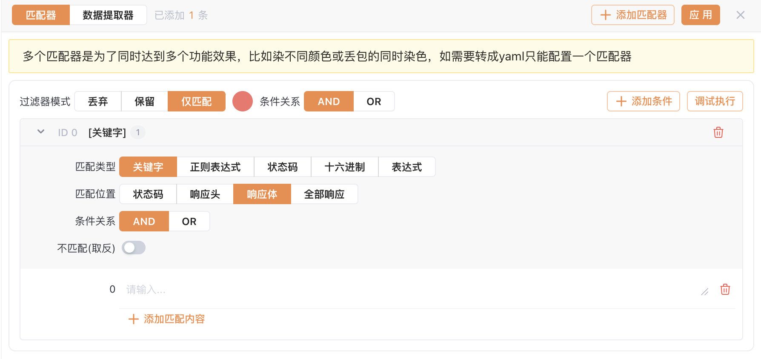This screenshot has width=761, height=359.
Task: Click 调试执行 debug button
Action: (x=715, y=101)
